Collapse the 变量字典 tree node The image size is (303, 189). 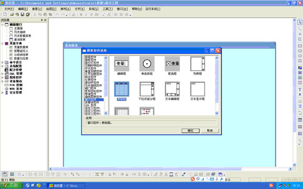pyautogui.click(x=2, y=44)
